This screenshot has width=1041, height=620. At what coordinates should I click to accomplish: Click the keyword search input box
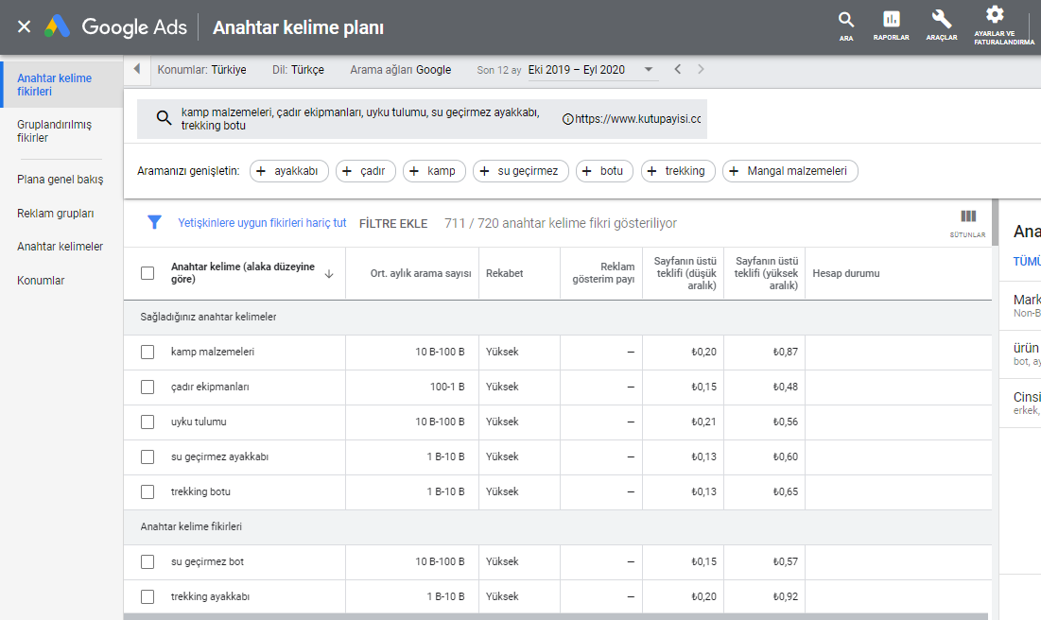(x=359, y=119)
